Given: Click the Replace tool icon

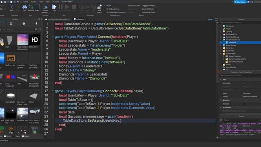Looking at the screenshot, I should [31, 7].
